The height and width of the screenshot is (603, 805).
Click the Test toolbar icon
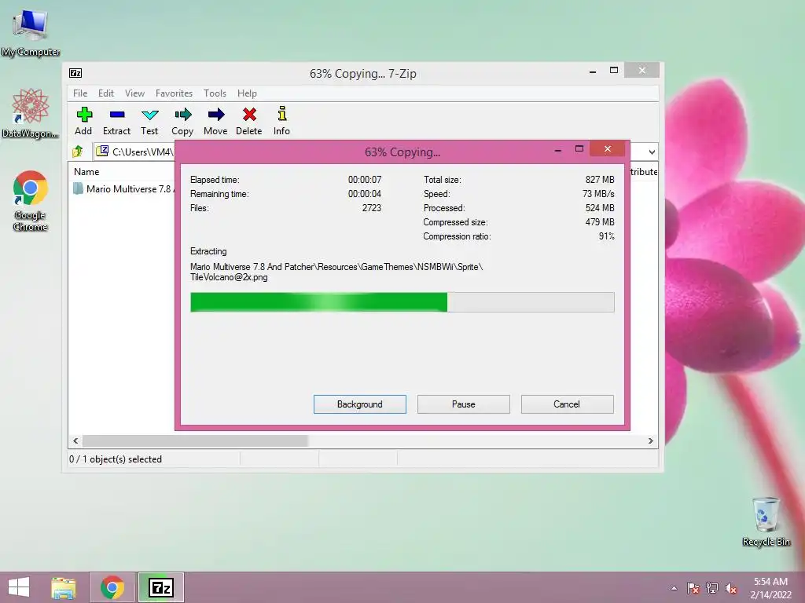(149, 121)
